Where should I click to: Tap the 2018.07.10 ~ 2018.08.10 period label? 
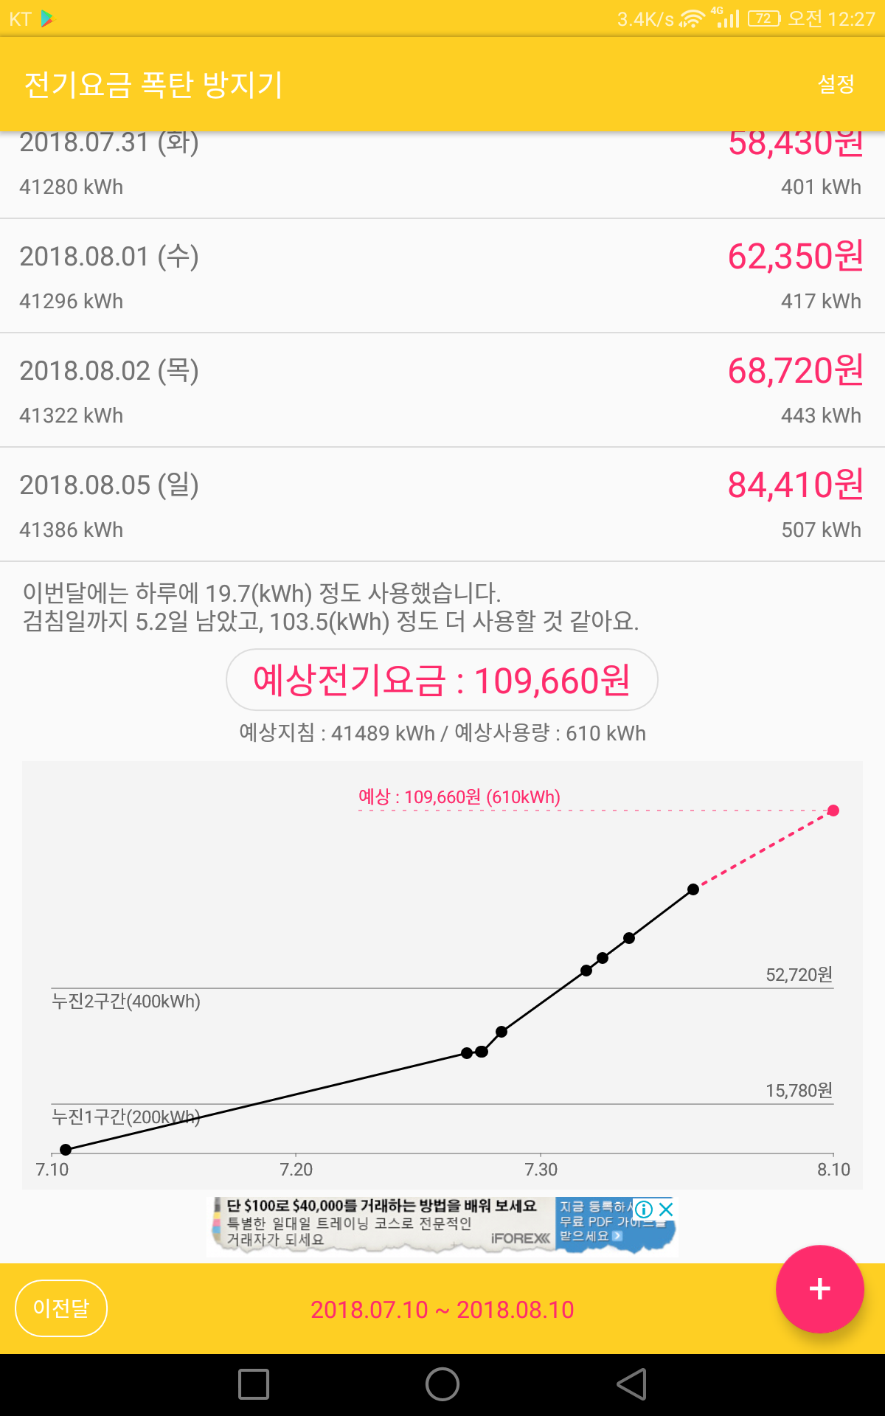pyautogui.click(x=442, y=1310)
